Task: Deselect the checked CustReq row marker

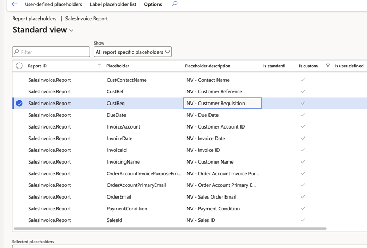Action: click(x=19, y=104)
